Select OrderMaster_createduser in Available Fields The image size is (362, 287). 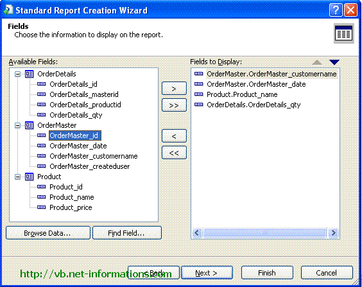pyautogui.click(x=90, y=166)
